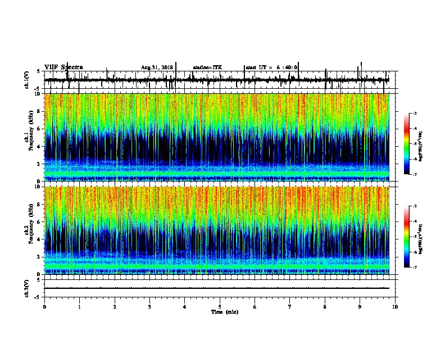Image resolution: width=445 pixels, height=344 pixels.
Task: Click the ch.1 spectrogram color scale bar
Action: click(x=406, y=144)
